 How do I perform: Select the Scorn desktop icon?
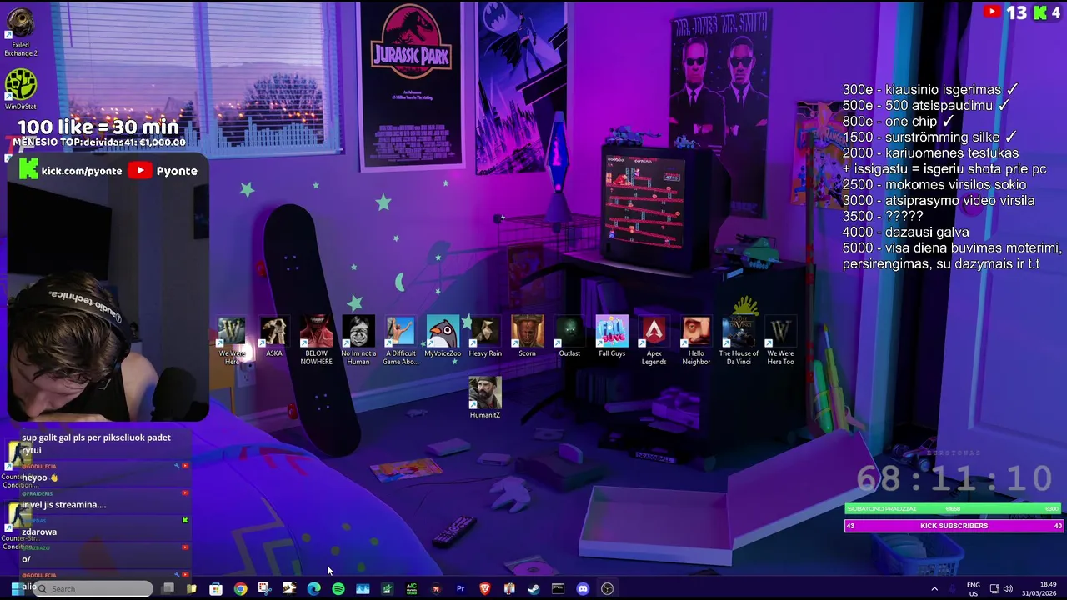coord(527,337)
